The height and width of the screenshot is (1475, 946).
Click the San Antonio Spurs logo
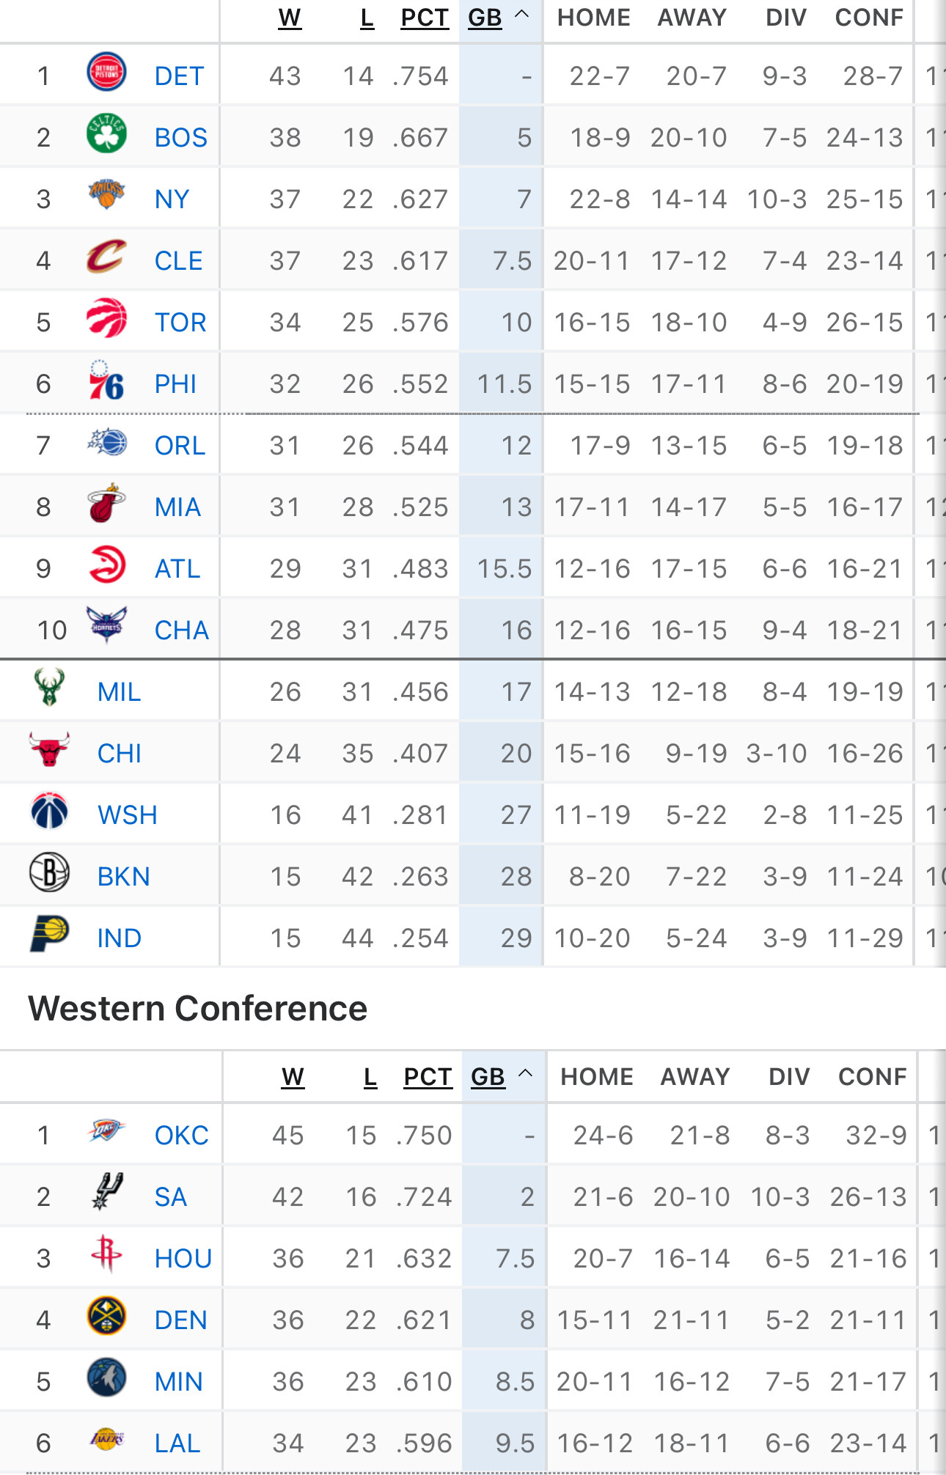coord(106,1193)
